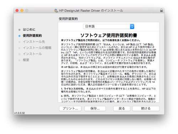This screenshot has width=178, height=134.
Task: Click the 保存... button
Action: (95, 108)
